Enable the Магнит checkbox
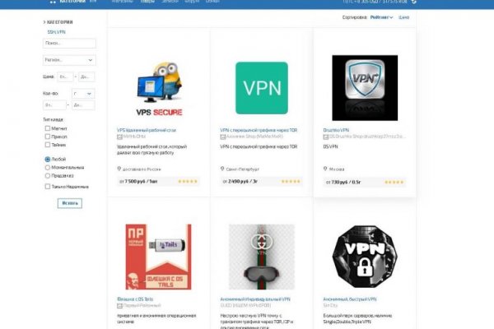 [x=48, y=127]
